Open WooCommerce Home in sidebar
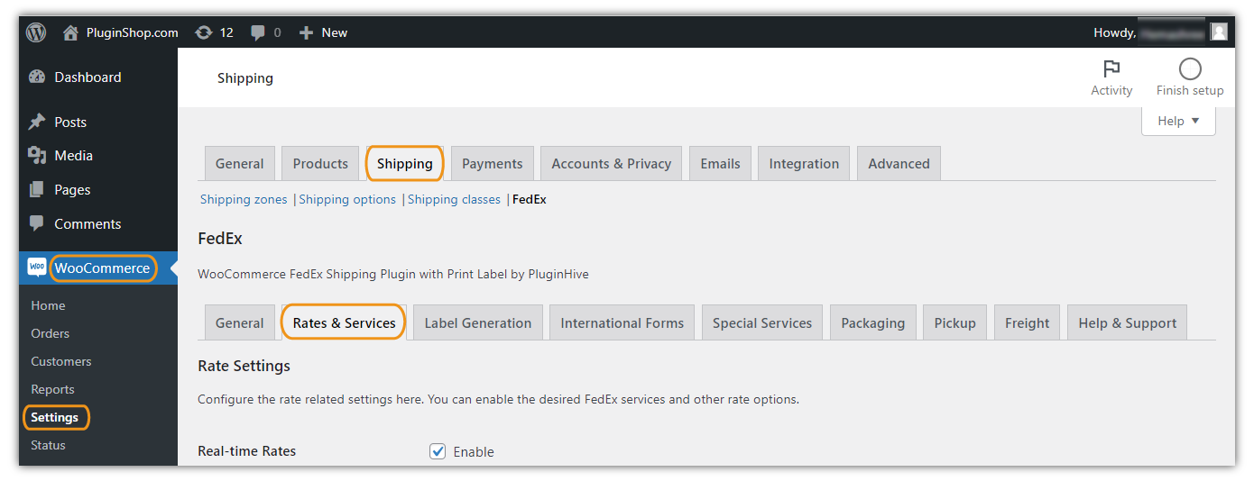Image resolution: width=1254 pixels, height=481 pixels. [48, 305]
